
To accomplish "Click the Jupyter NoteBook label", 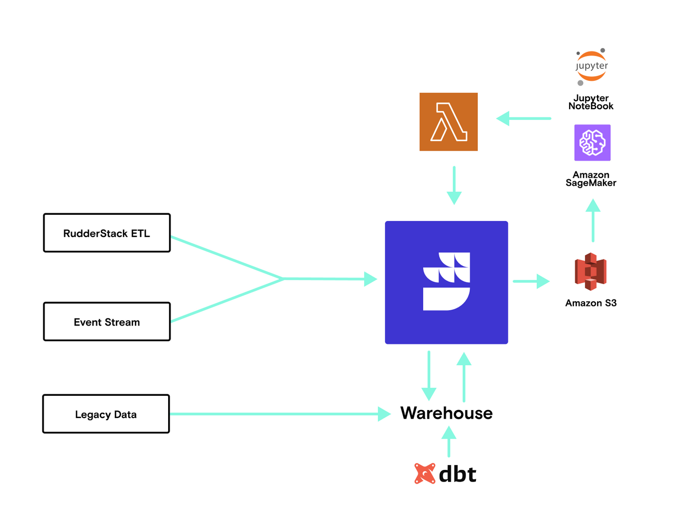I will tap(591, 102).
